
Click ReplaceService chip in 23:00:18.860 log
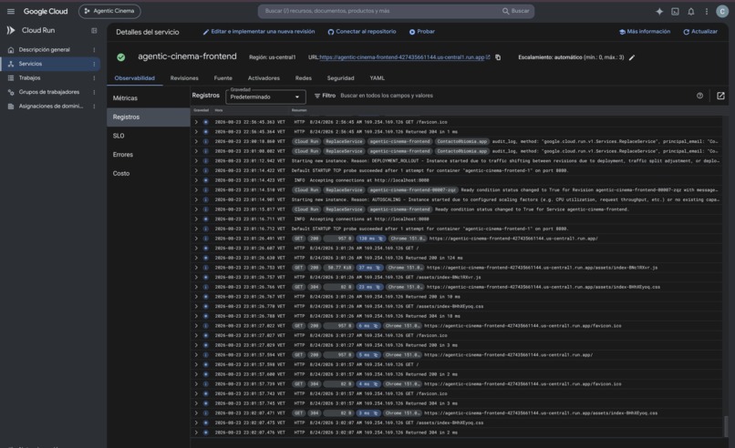pos(344,141)
